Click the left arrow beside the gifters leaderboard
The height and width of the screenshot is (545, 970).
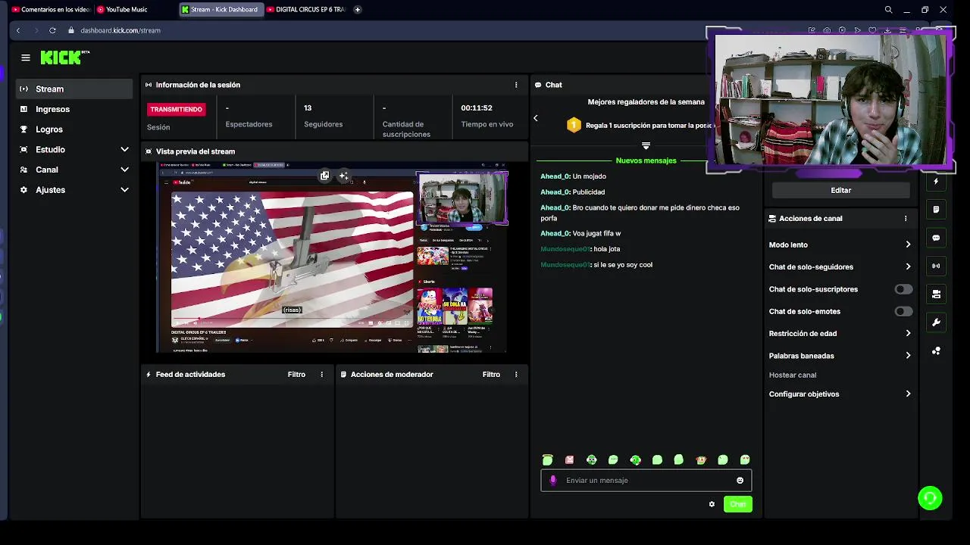tap(536, 118)
